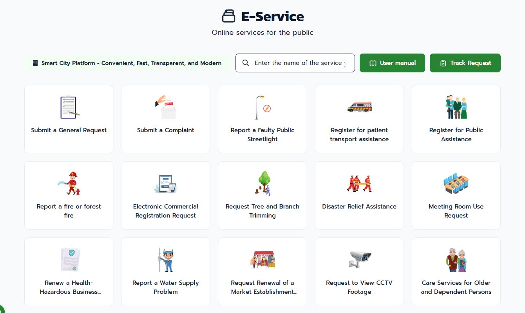This screenshot has width=525, height=313.
Task: Open the Submit a Complaint label
Action: (x=166, y=130)
